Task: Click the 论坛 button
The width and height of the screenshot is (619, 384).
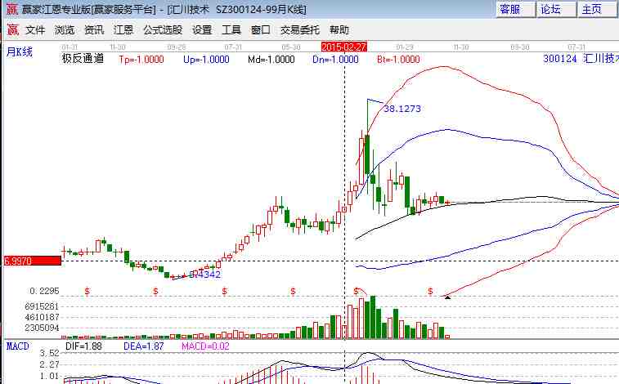Action: coord(556,9)
